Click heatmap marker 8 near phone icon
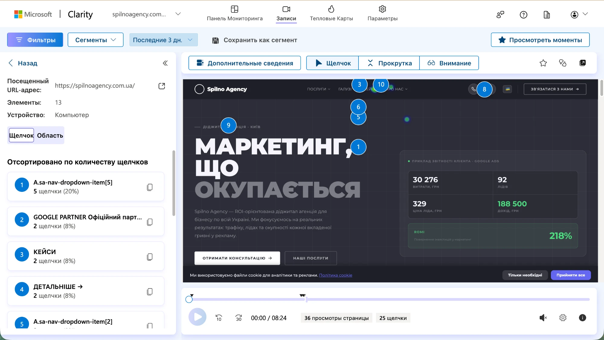Viewport: 604px width, 340px height. click(x=484, y=89)
